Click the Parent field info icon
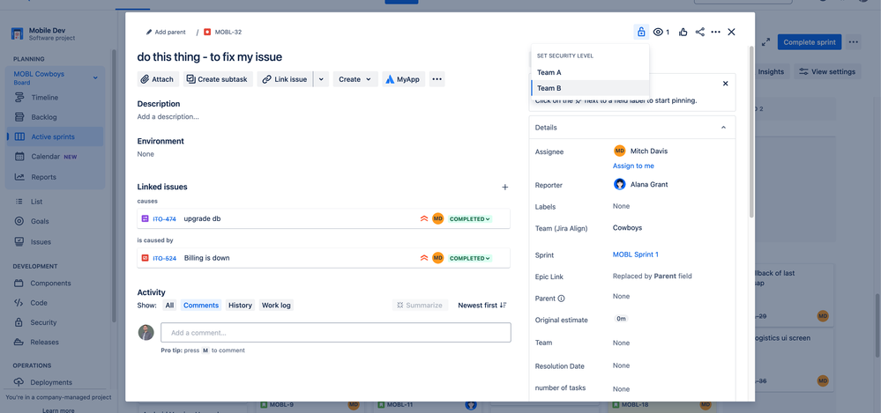Image resolution: width=881 pixels, height=413 pixels. click(x=561, y=299)
